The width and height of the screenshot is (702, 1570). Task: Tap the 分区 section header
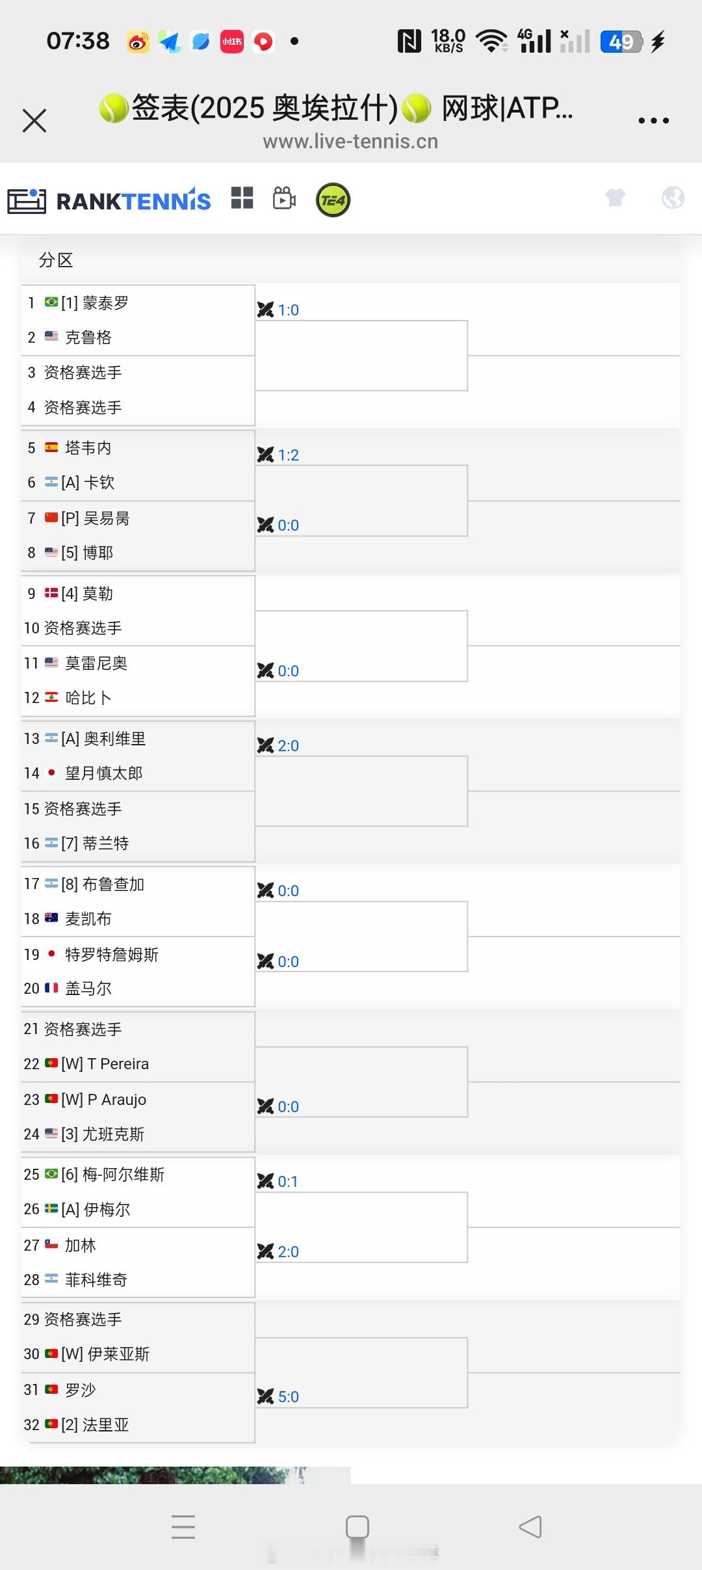point(56,260)
